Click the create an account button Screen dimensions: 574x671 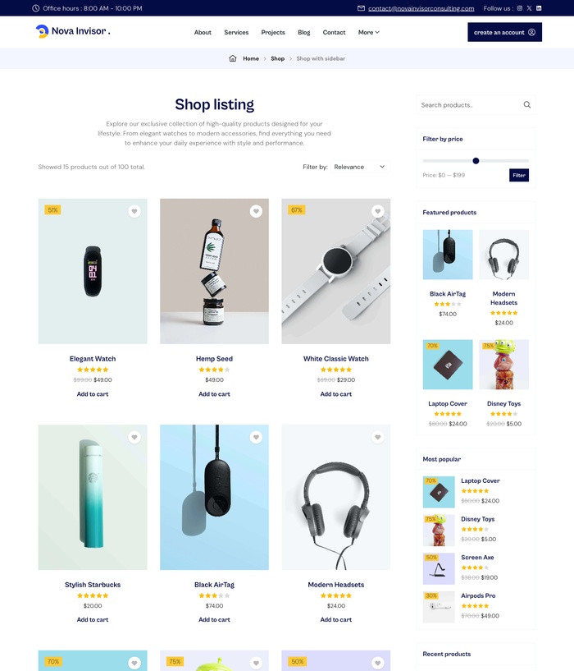pos(505,32)
